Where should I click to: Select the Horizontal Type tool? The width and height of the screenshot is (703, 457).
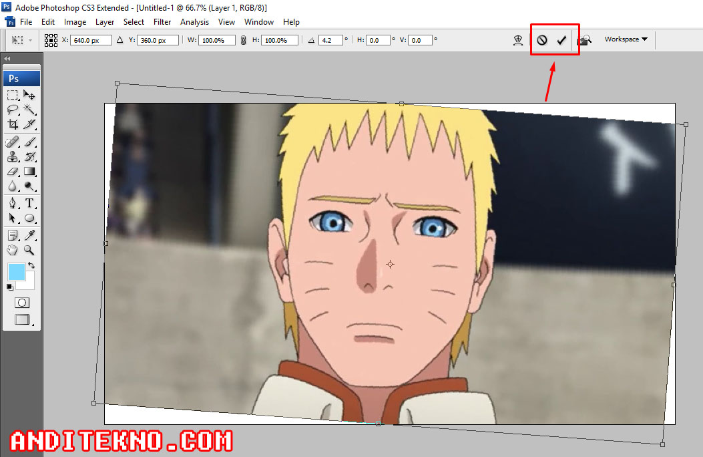pos(29,203)
